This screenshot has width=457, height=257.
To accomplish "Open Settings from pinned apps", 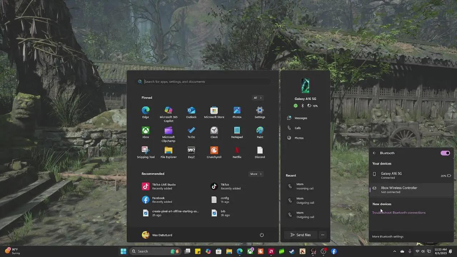I will pyautogui.click(x=260, y=112).
